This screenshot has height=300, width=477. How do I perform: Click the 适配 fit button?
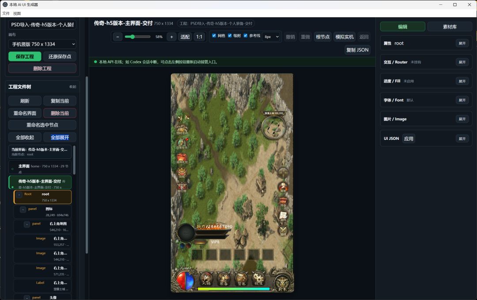(x=185, y=37)
